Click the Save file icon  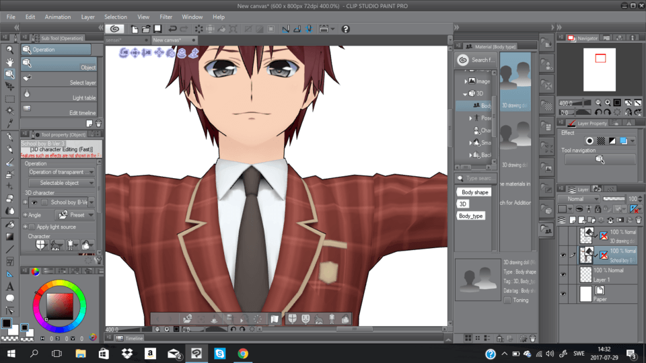click(x=157, y=29)
